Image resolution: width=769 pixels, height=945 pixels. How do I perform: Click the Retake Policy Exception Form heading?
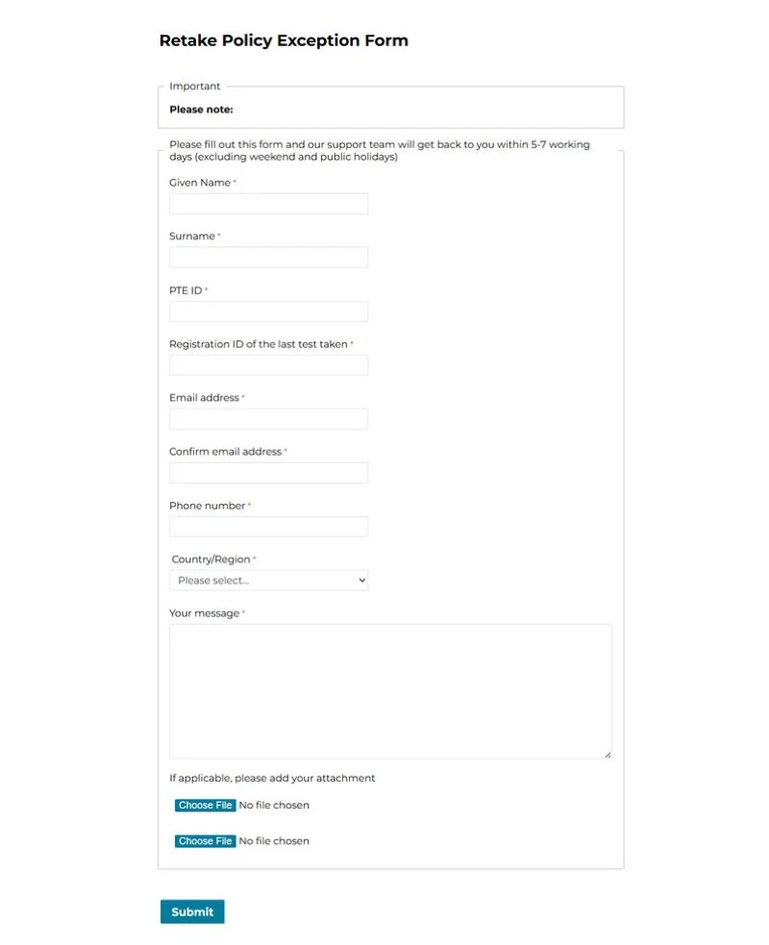tap(284, 40)
